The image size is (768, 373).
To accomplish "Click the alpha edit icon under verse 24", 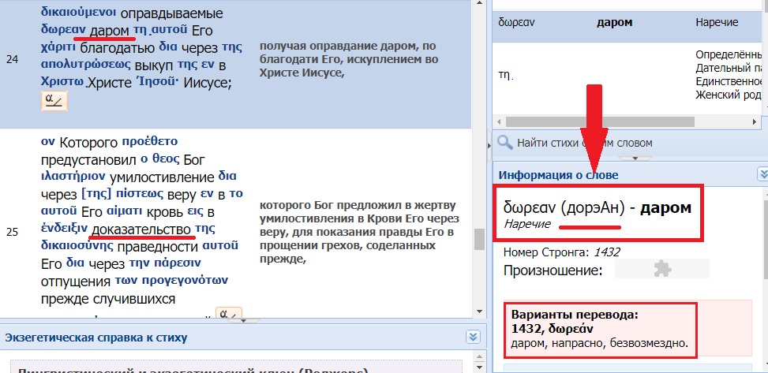I will coord(54,101).
